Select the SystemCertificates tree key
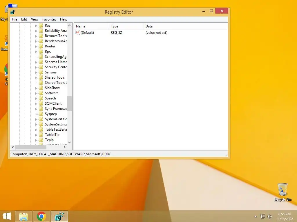 [x=56, y=119]
